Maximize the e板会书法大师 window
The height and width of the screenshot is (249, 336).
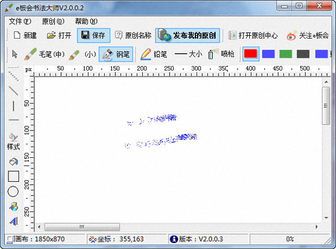click(299, 6)
